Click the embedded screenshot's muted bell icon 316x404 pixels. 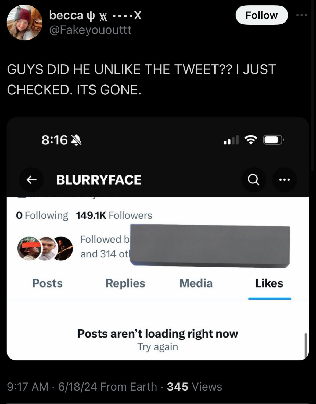76,140
